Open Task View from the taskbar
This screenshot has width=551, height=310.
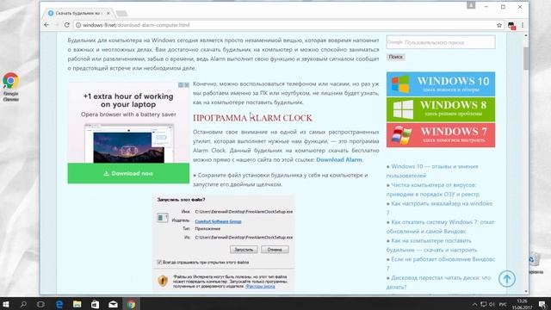pos(40,304)
